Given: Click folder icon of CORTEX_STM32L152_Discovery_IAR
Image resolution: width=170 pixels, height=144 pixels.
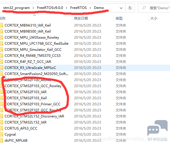Looking at the screenshot, I should pyautogui.click(x=1, y=116).
